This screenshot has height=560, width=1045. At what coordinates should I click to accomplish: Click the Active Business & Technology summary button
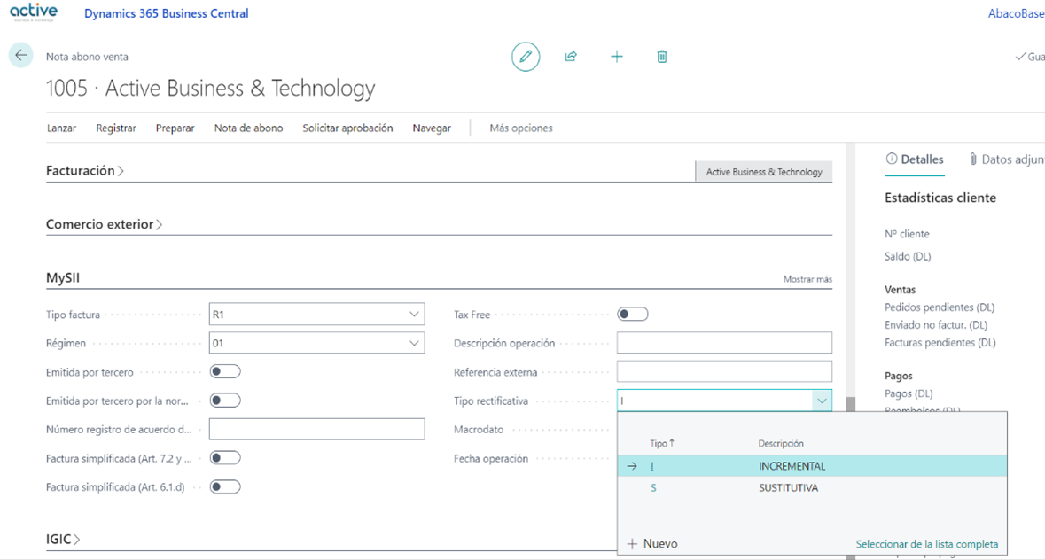(x=764, y=172)
